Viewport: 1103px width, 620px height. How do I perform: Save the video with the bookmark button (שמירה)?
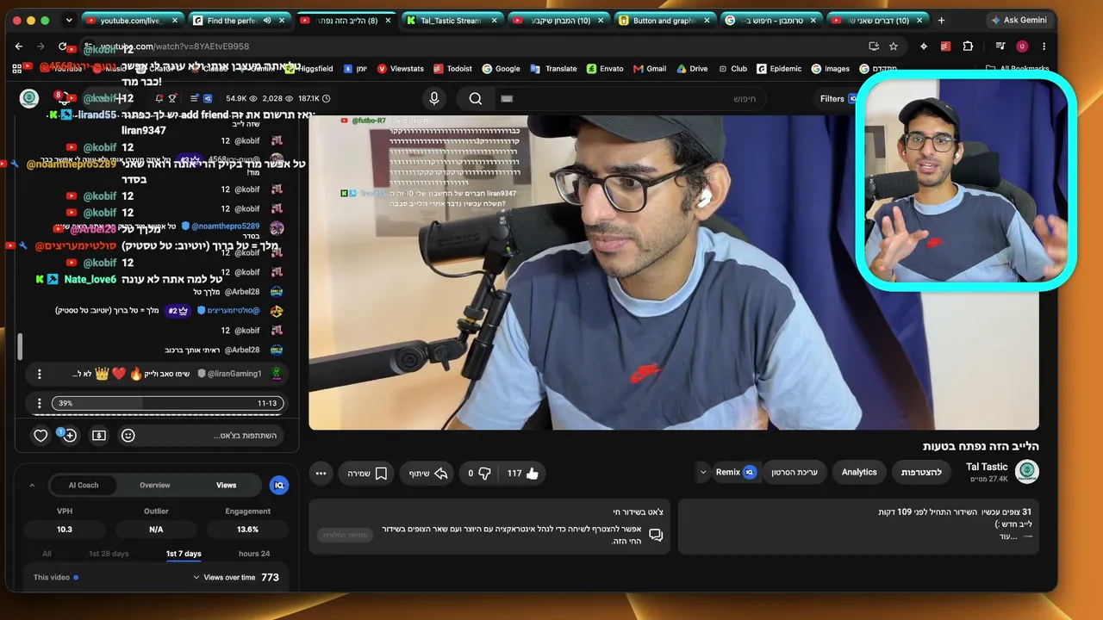pos(367,473)
